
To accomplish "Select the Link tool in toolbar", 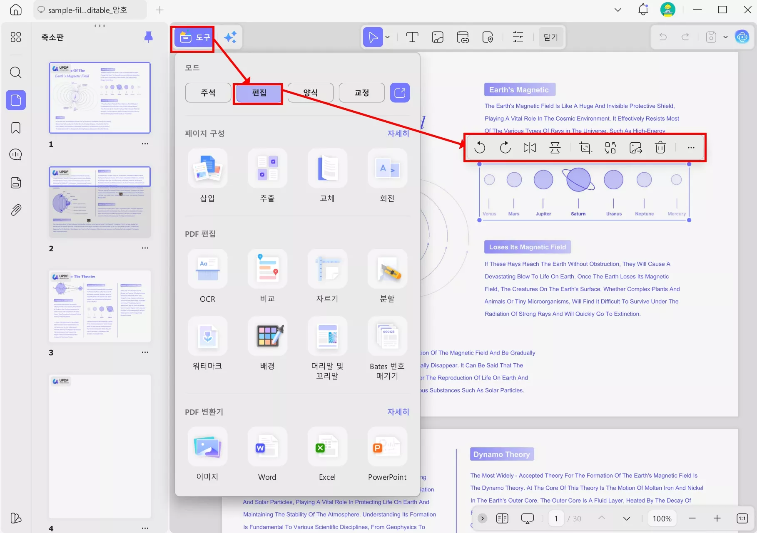I will 463,37.
